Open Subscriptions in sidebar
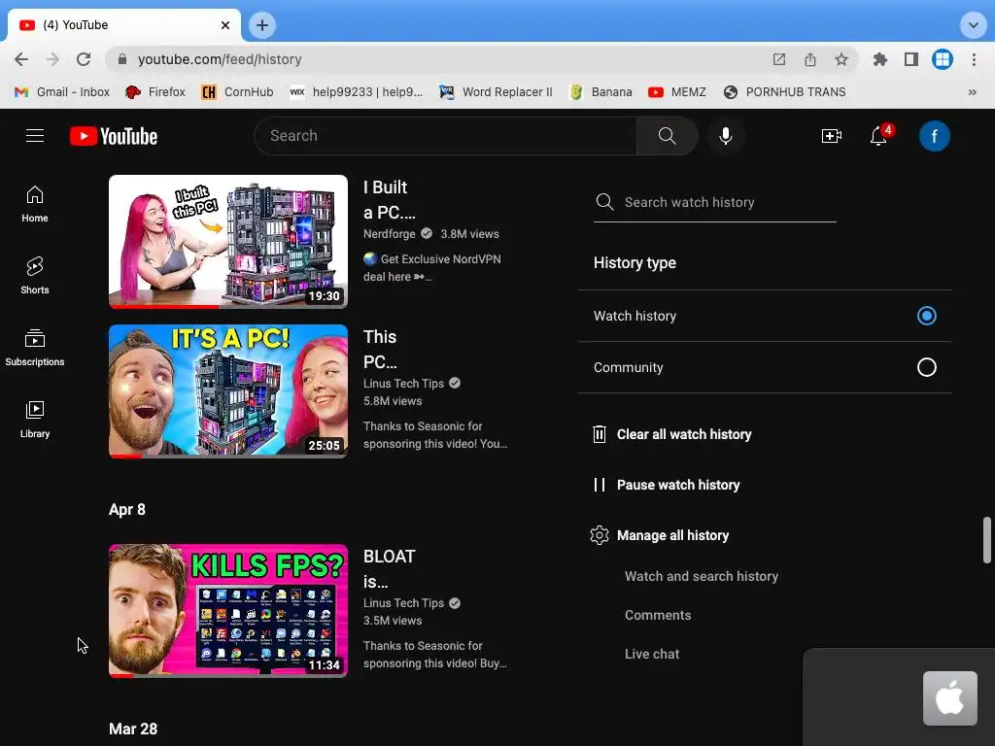Screen dimensions: 995x746 (x=35, y=348)
